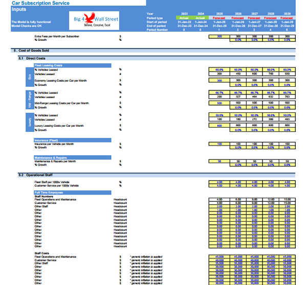Click the Car Subscription Service title
This screenshot has width=307, height=285.
tap(33, 3)
